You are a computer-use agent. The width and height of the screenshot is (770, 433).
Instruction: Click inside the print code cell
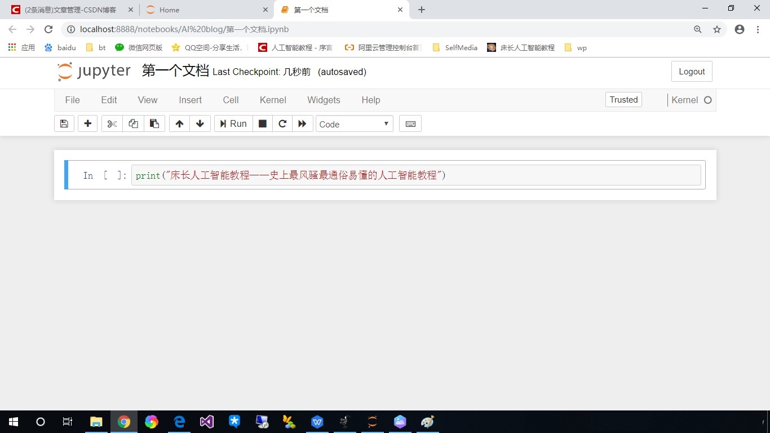(x=416, y=175)
